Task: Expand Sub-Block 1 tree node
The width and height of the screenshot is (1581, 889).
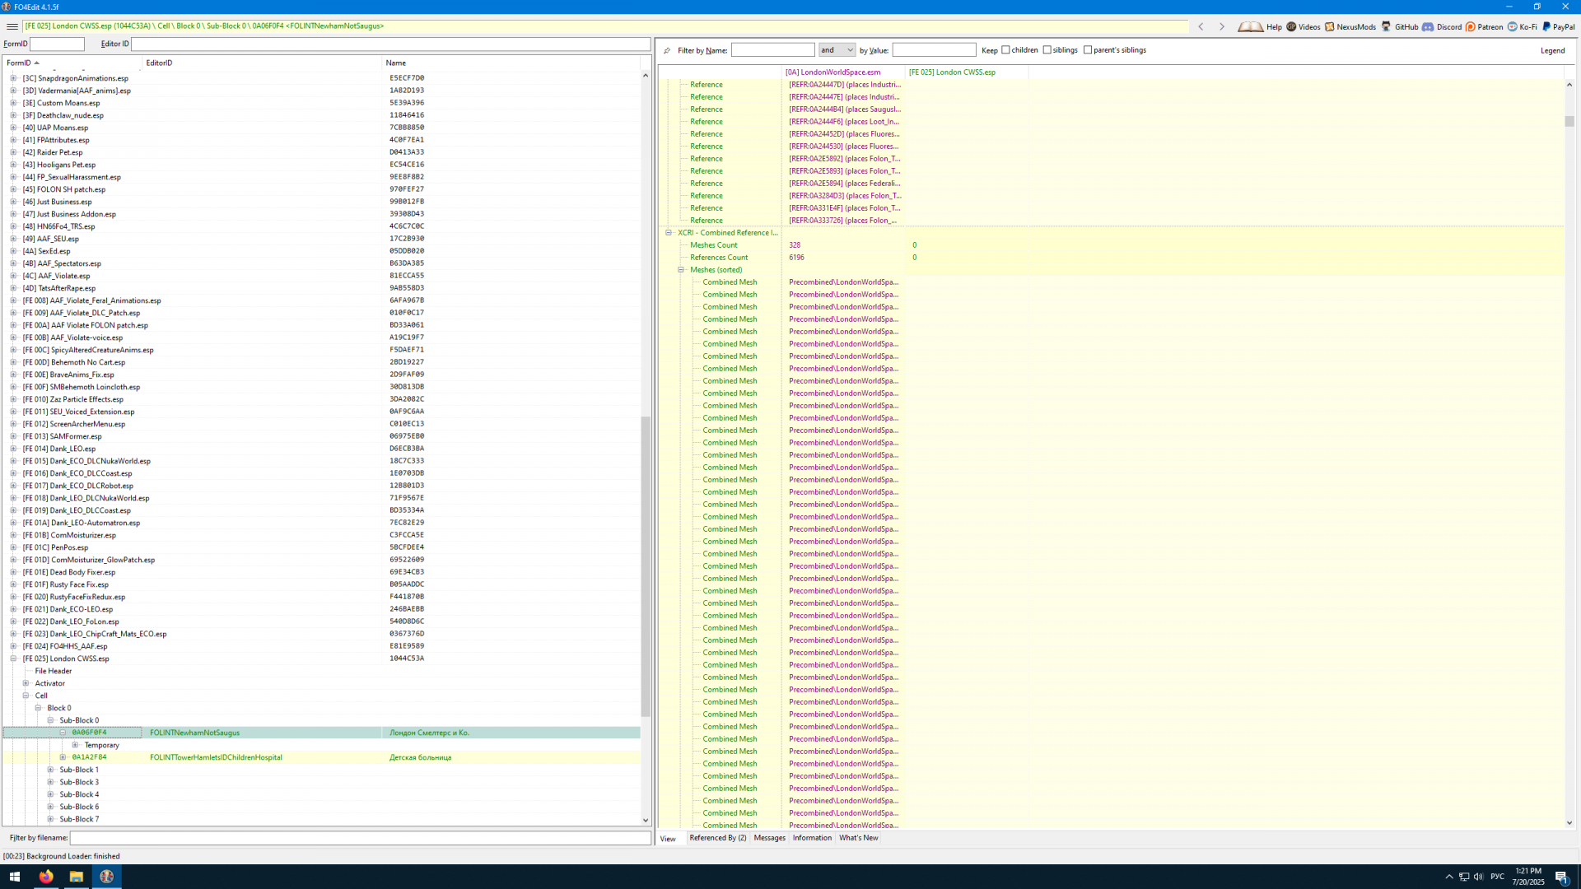Action: tap(50, 770)
